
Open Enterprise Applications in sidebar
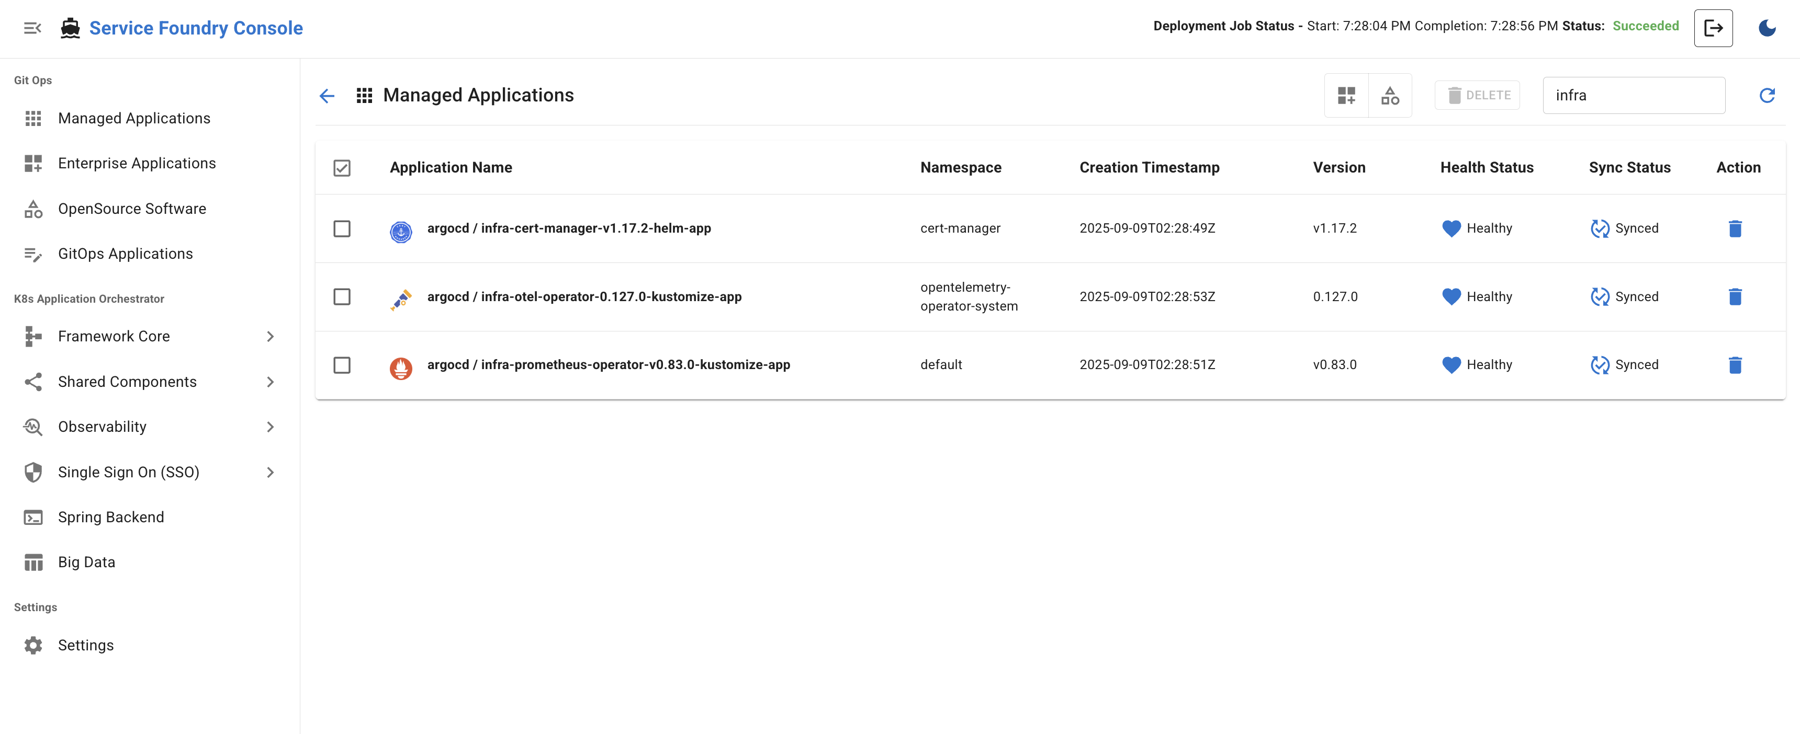[150, 164]
